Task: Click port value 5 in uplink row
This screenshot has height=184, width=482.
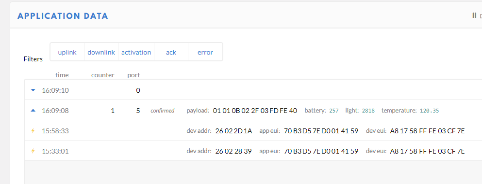Action: 138,111
